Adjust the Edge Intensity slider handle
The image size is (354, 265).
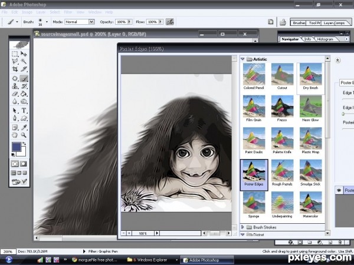(x=343, y=114)
